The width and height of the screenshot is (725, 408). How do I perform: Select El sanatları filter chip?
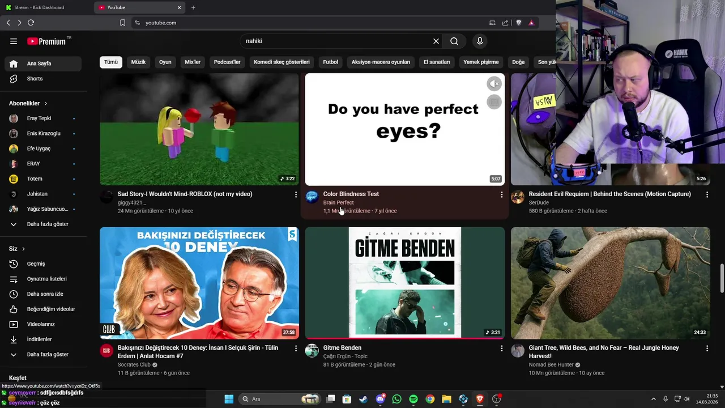click(437, 62)
